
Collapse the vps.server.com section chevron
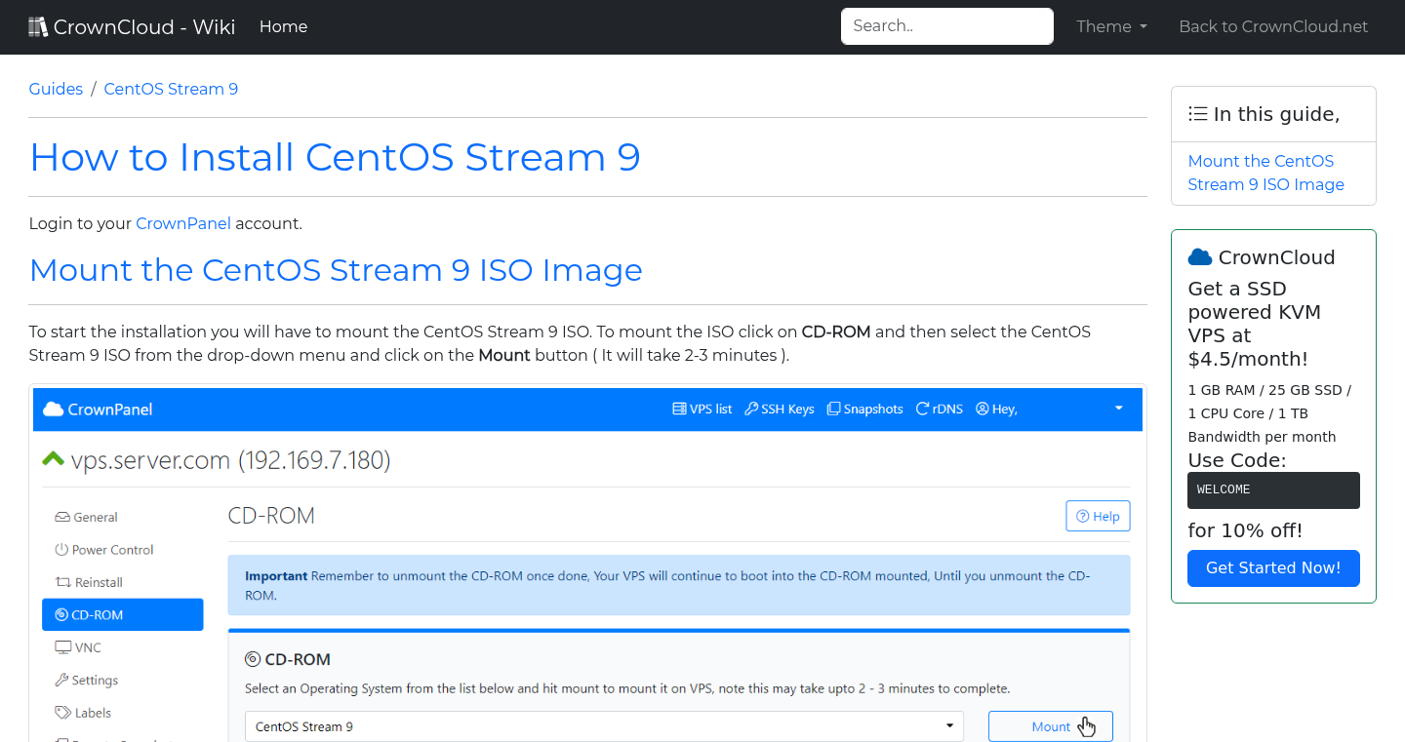pyautogui.click(x=53, y=458)
